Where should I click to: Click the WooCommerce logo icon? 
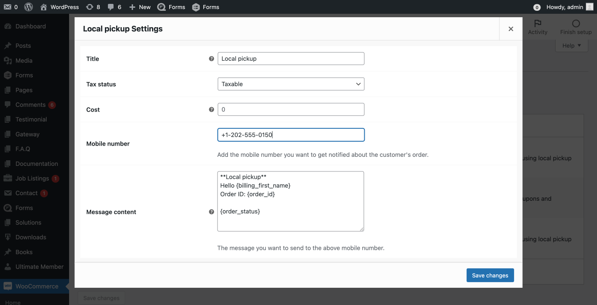(8, 286)
